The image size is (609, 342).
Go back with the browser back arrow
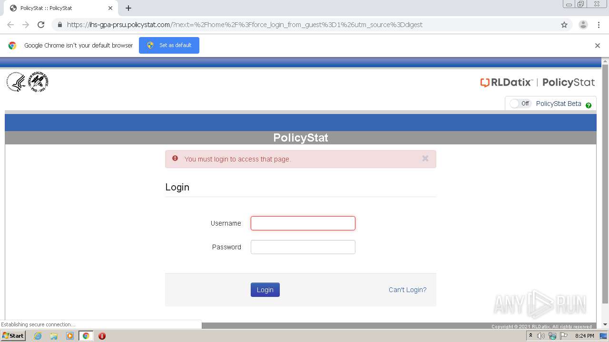click(10, 25)
